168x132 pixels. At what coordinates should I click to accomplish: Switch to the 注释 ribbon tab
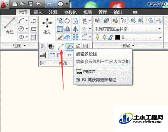coord(53,12)
